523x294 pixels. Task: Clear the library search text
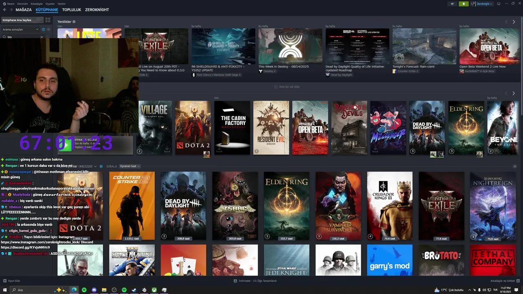[41, 37]
